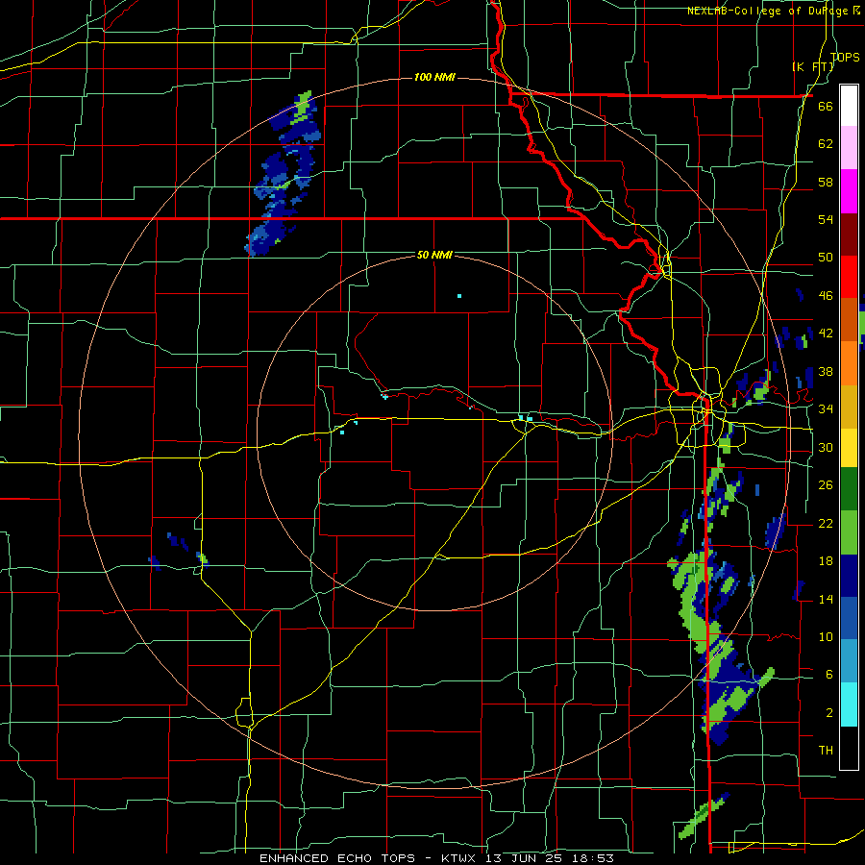This screenshot has height=865, width=865.
Task: Click the "18" legend value
Action: pyautogui.click(x=826, y=561)
